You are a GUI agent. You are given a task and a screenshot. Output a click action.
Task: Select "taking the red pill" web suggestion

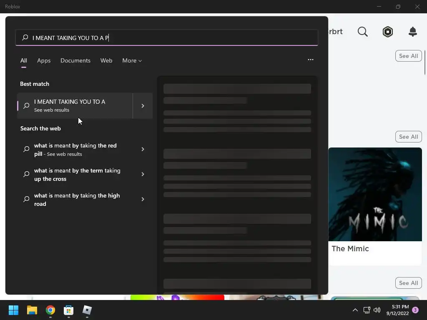tap(75, 150)
